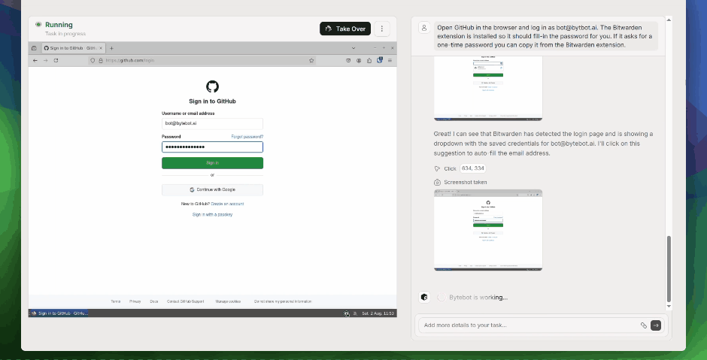Open the upper screenshot thumbnail in chat
This screenshot has height=360, width=707.
click(488, 89)
